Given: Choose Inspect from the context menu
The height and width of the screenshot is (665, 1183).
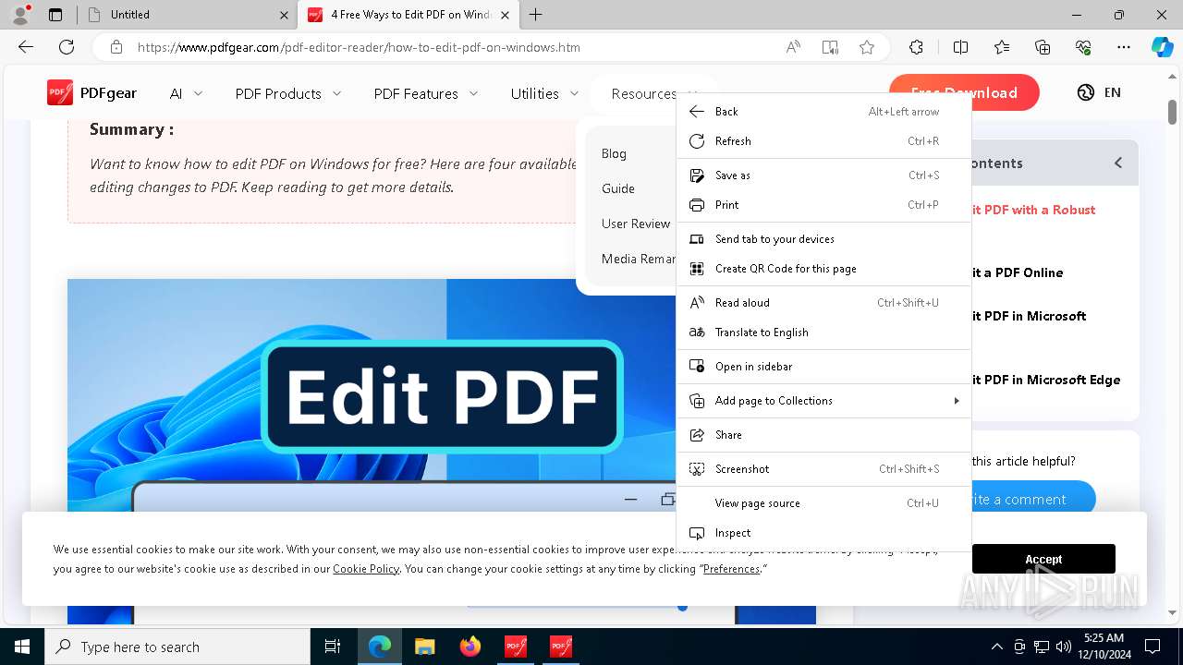Looking at the screenshot, I should (x=824, y=533).
